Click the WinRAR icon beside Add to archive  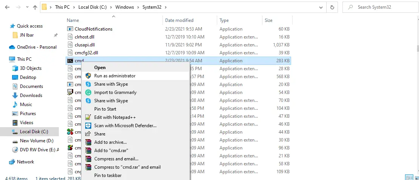point(88,142)
